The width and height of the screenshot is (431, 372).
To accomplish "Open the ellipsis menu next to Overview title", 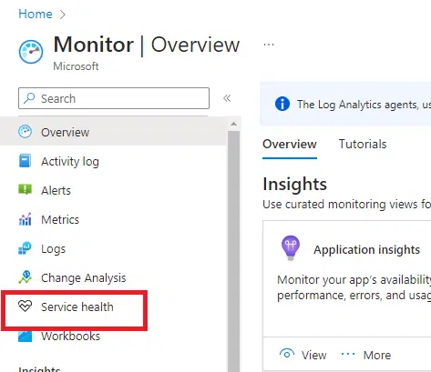I will pyautogui.click(x=269, y=45).
